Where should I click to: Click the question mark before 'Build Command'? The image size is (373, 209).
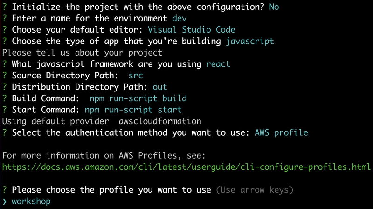[5, 98]
